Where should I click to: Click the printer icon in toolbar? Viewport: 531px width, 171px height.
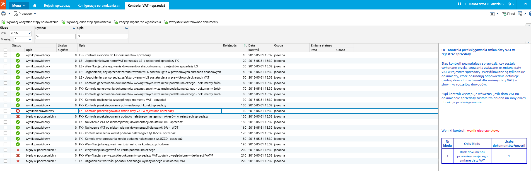tap(3, 14)
